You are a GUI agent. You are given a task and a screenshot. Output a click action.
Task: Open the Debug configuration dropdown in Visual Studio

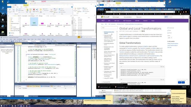[28, 41]
